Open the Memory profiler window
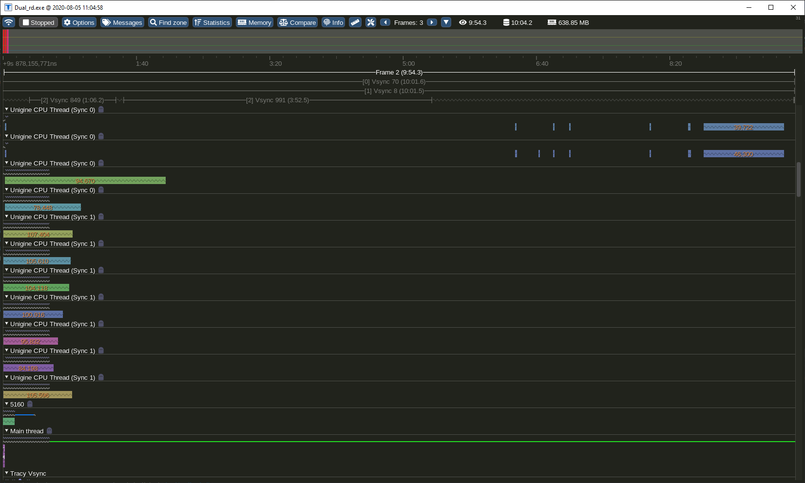 pyautogui.click(x=254, y=22)
